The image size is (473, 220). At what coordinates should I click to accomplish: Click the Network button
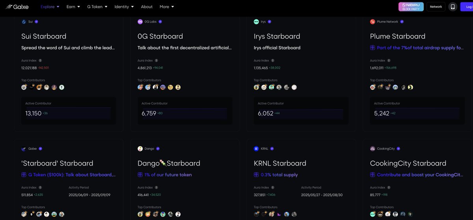click(436, 7)
